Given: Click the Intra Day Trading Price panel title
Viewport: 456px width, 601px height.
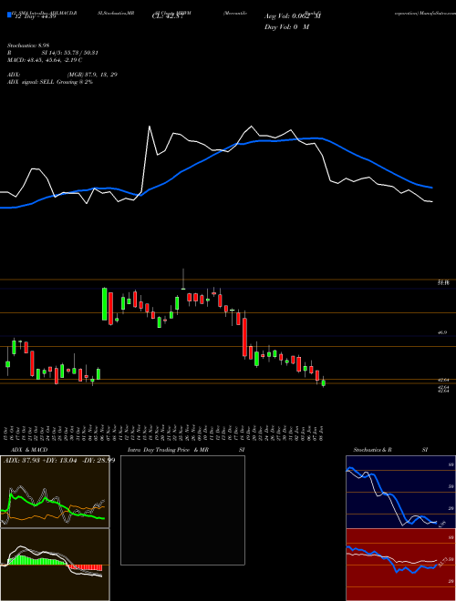Looking at the screenshot, I should pyautogui.click(x=186, y=450).
